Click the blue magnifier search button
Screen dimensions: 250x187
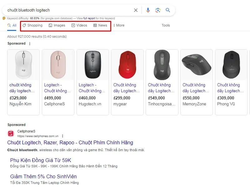pyautogui.click(x=168, y=10)
